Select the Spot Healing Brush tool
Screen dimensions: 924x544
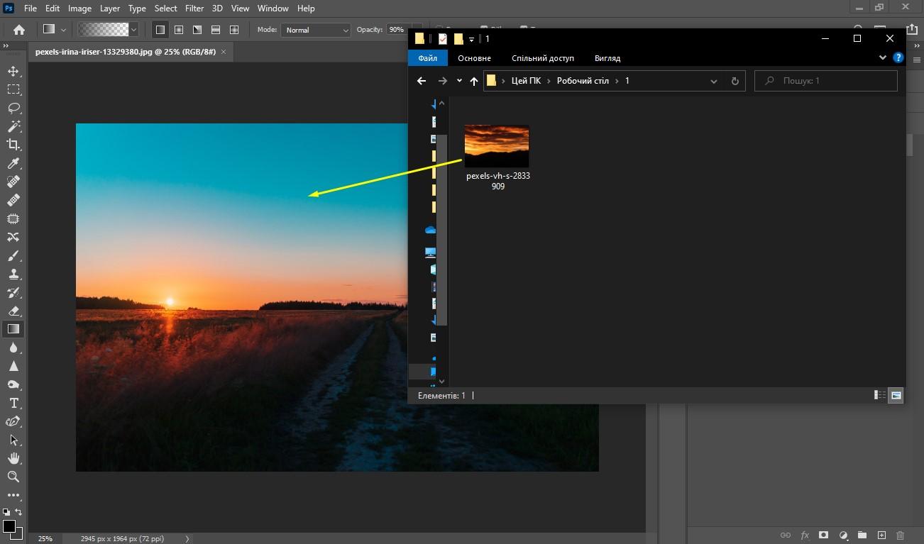point(13,182)
